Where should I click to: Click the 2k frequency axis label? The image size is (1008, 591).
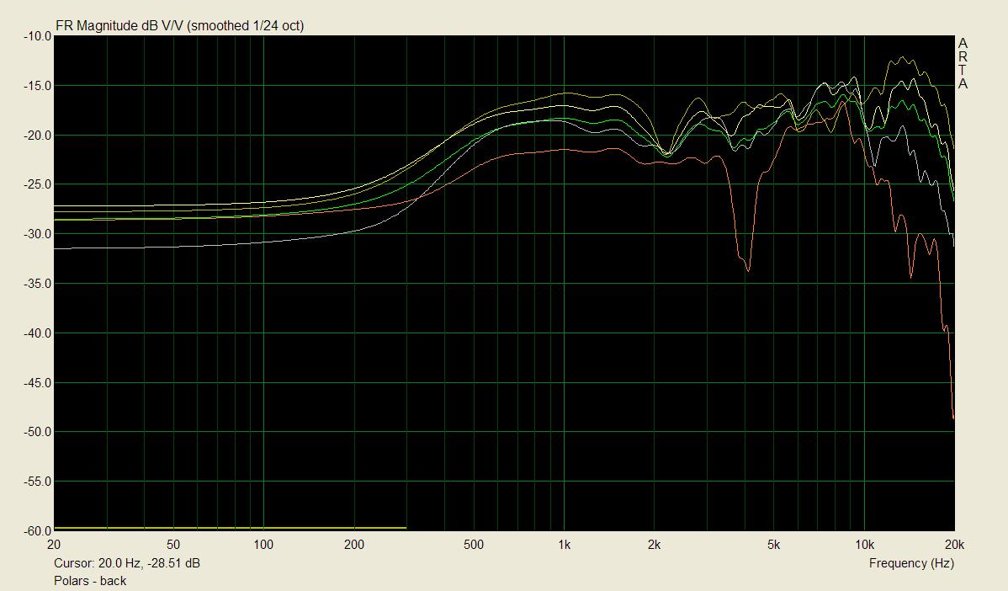[654, 546]
